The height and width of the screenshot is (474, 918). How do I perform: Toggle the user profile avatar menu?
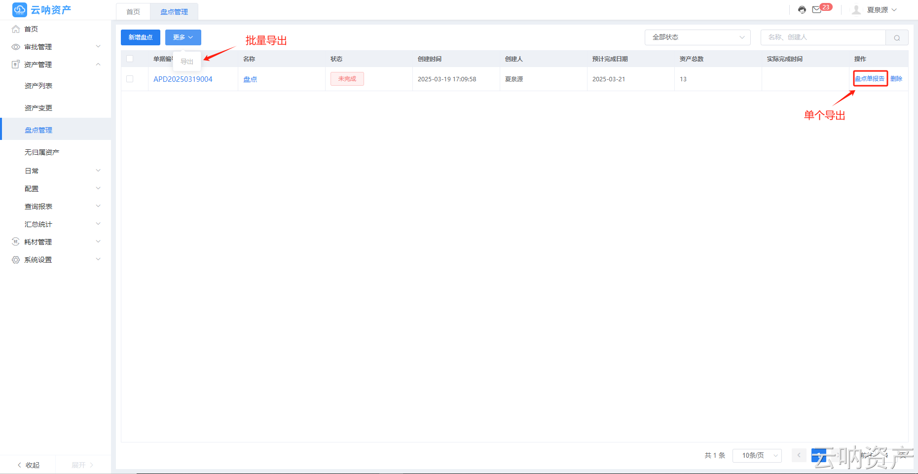tap(857, 9)
